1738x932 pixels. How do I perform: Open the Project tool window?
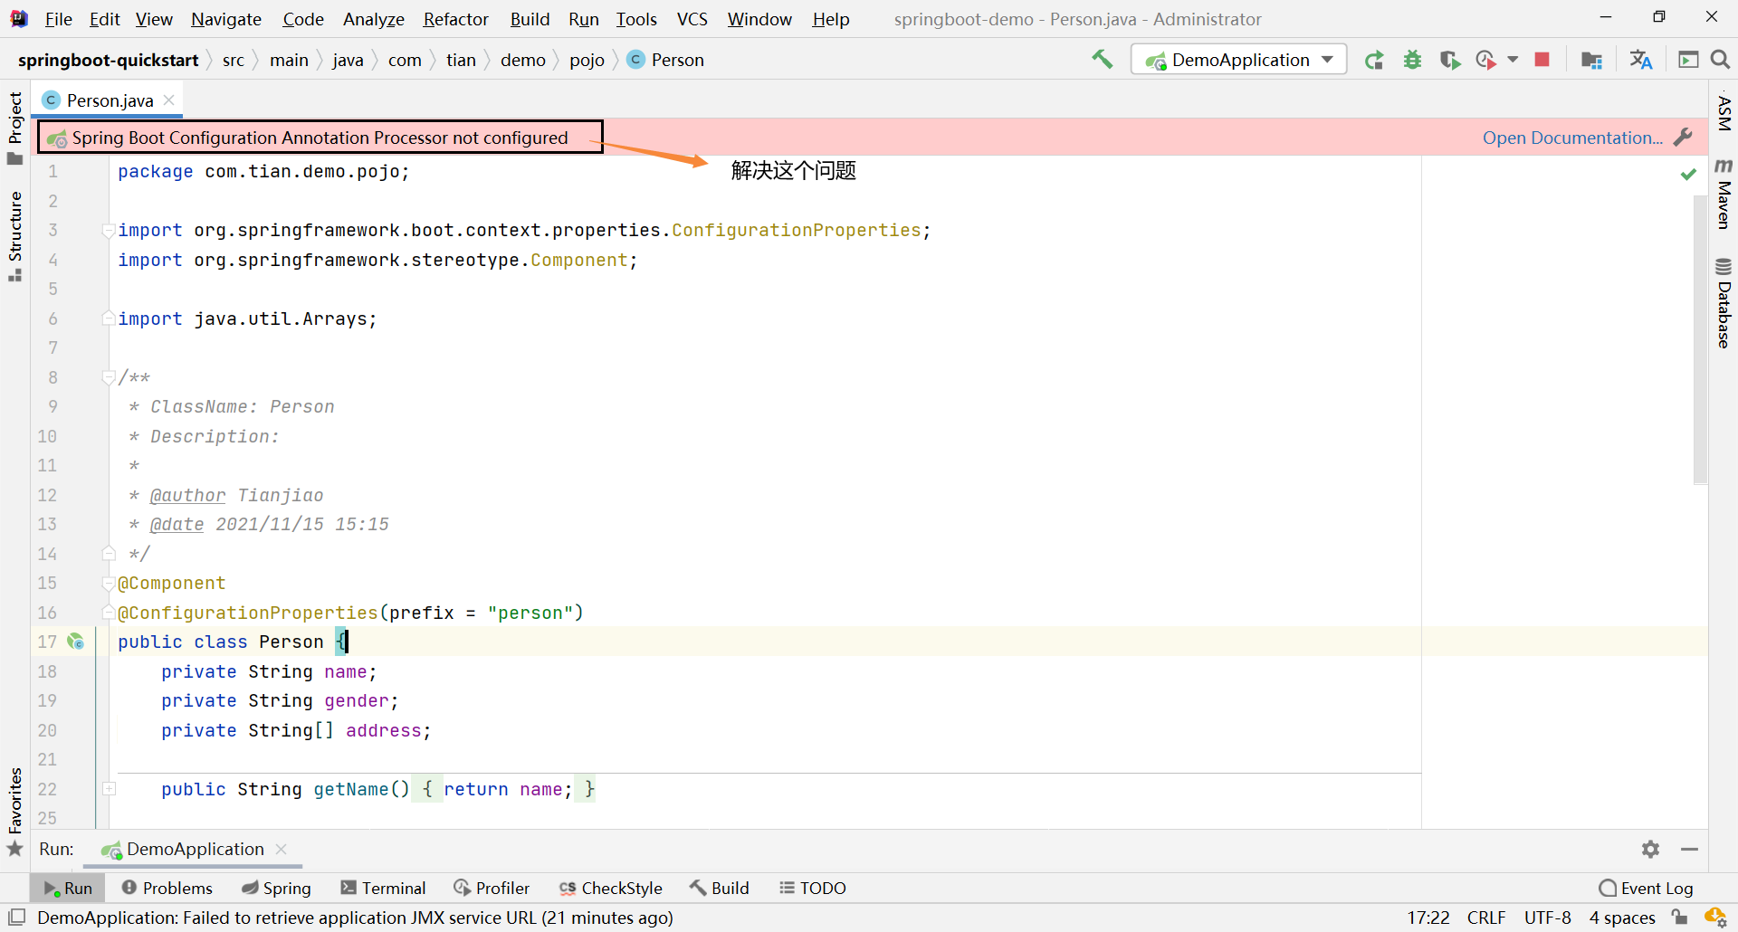click(x=14, y=128)
